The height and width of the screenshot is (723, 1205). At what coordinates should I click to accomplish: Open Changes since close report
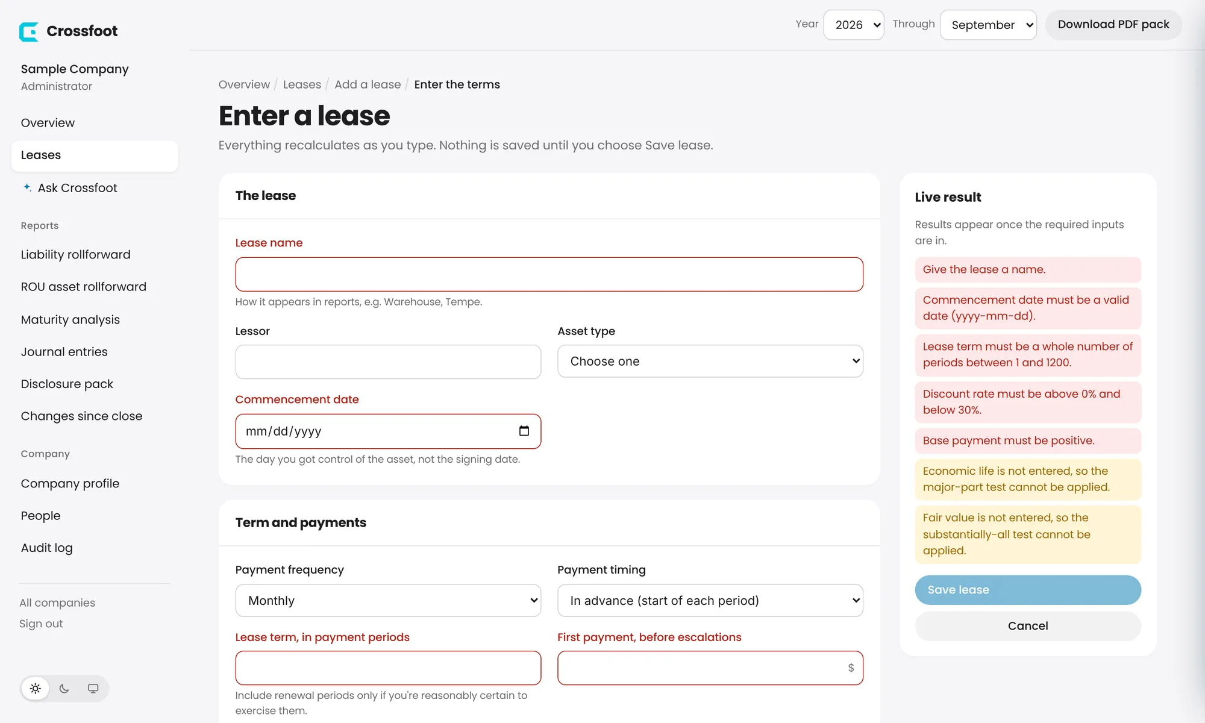pos(81,416)
